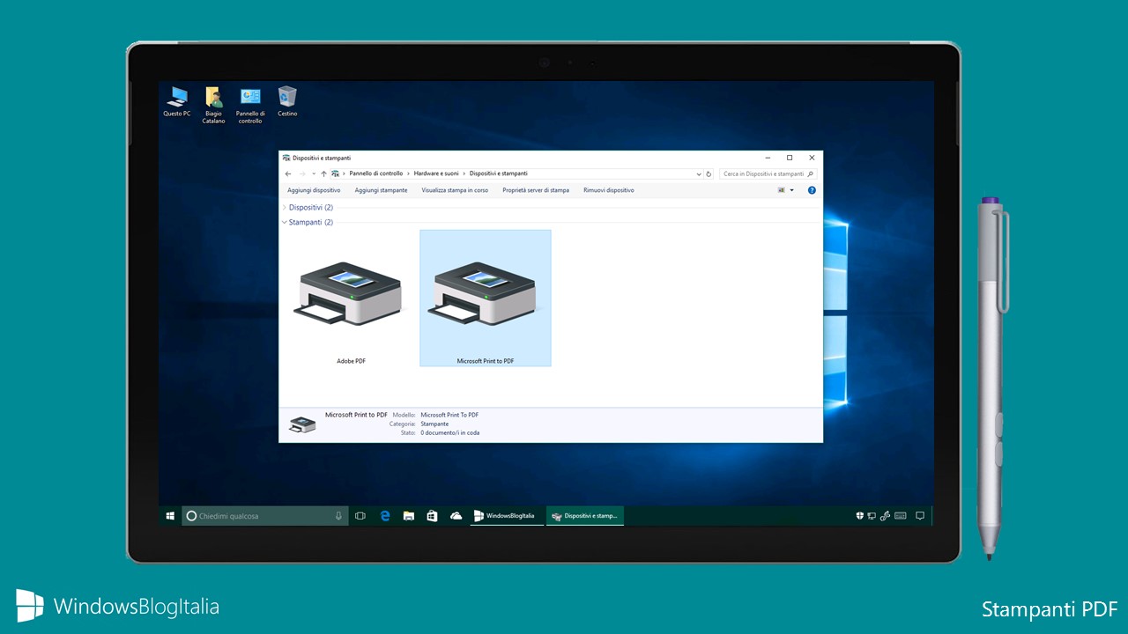Click the view layout icon in the toolbar
1128x634 pixels.
782,190
